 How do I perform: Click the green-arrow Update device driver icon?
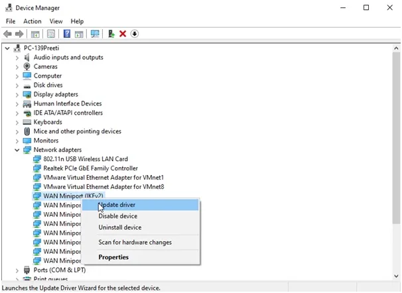pyautogui.click(x=111, y=34)
